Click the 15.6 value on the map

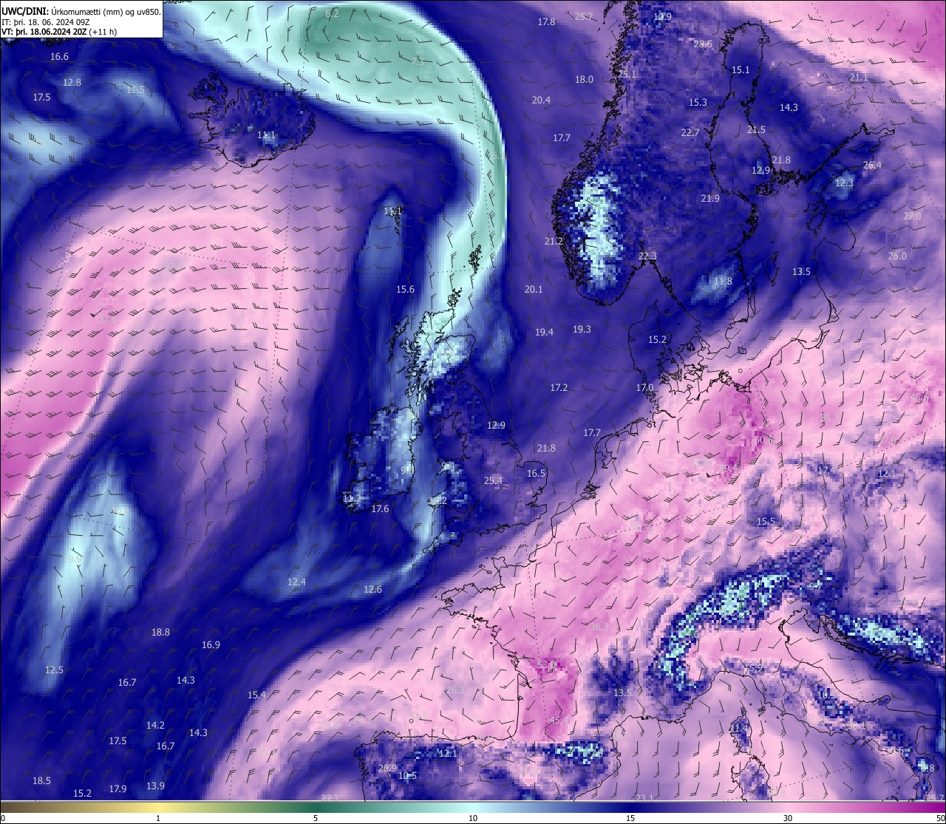click(405, 290)
